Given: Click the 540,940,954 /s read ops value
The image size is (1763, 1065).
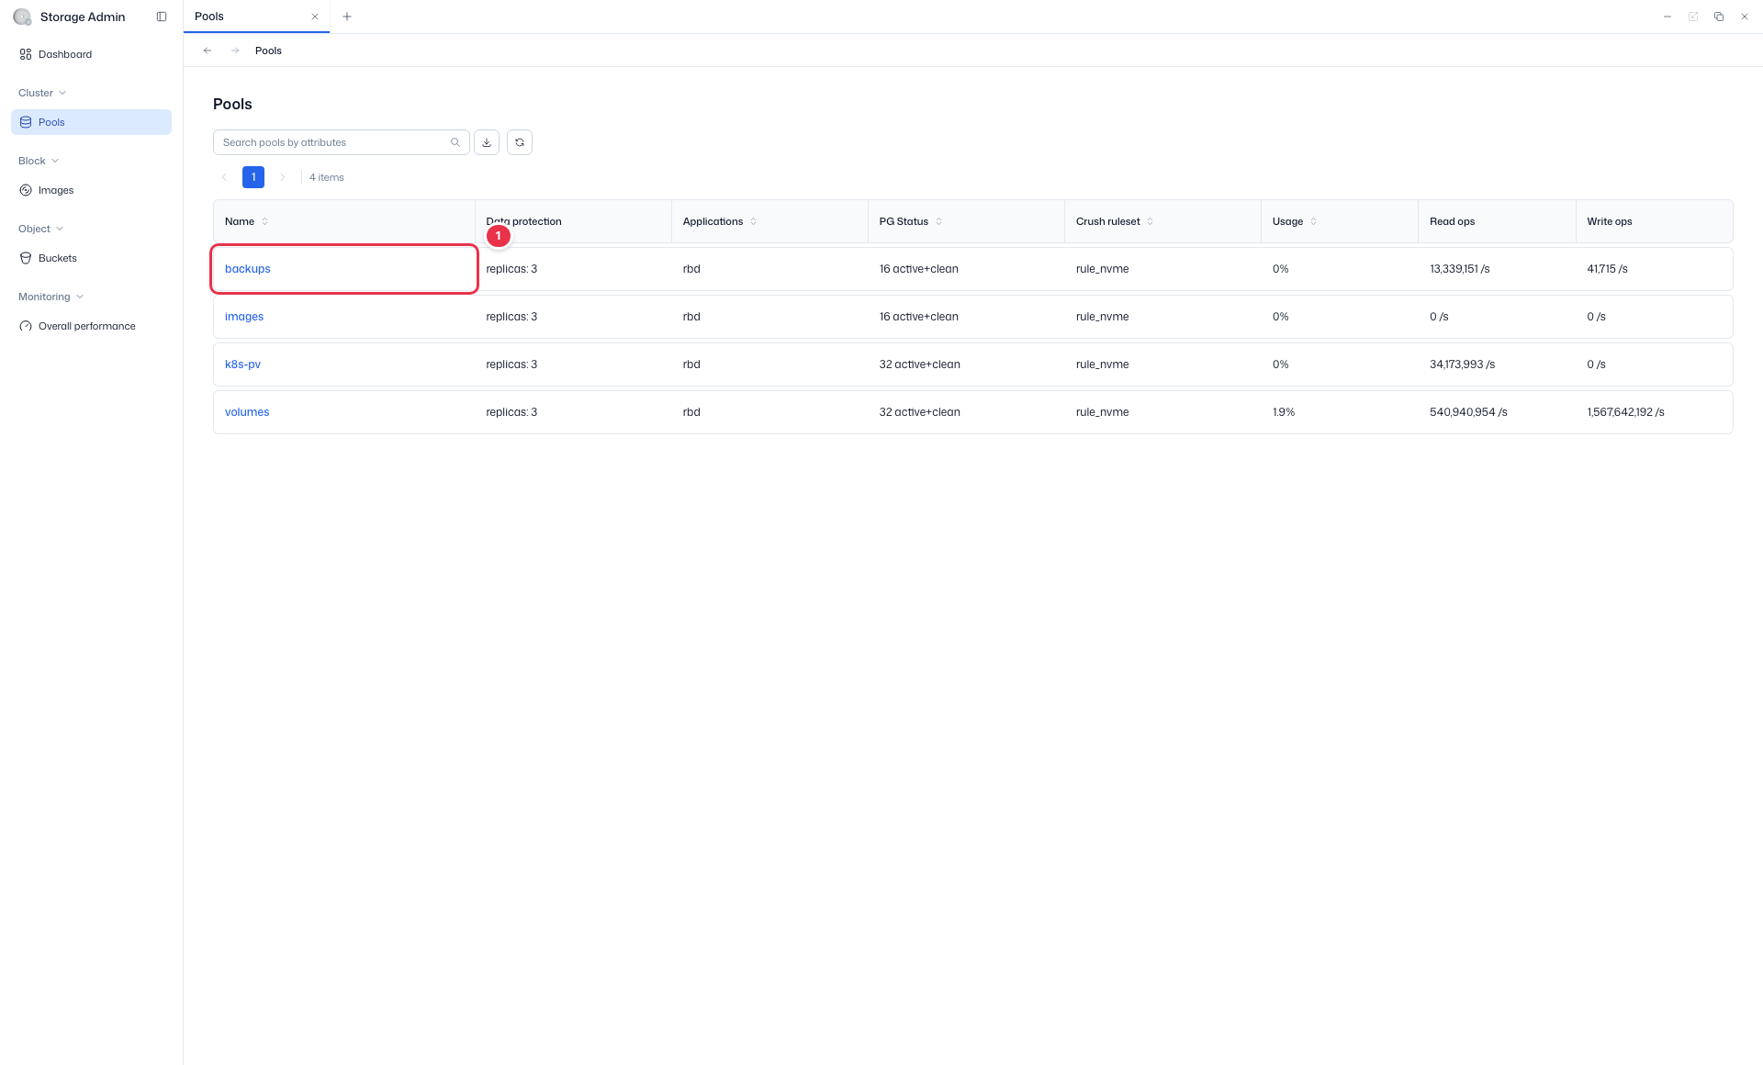Looking at the screenshot, I should click(1468, 412).
